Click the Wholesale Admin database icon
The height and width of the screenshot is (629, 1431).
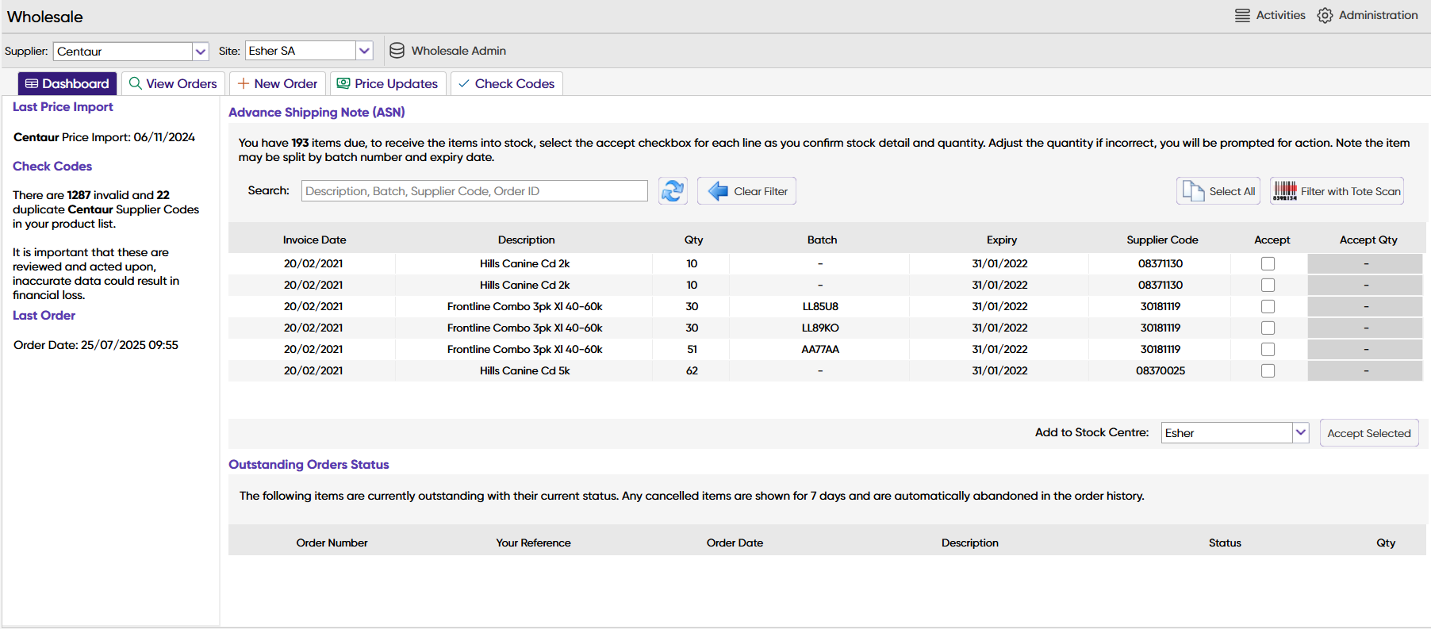point(397,51)
